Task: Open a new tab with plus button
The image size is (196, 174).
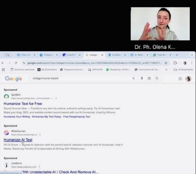Action: (177, 55)
